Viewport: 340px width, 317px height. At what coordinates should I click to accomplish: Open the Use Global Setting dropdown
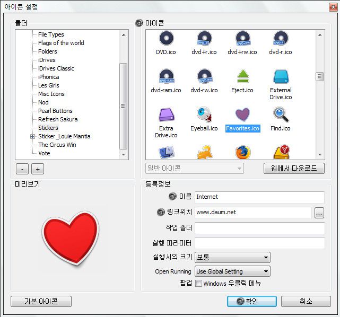pos(232,271)
